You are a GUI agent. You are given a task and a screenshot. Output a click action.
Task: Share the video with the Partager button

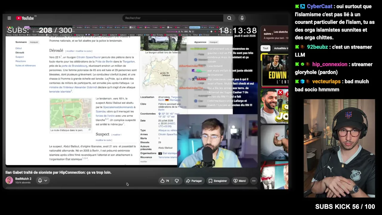tap(194, 181)
